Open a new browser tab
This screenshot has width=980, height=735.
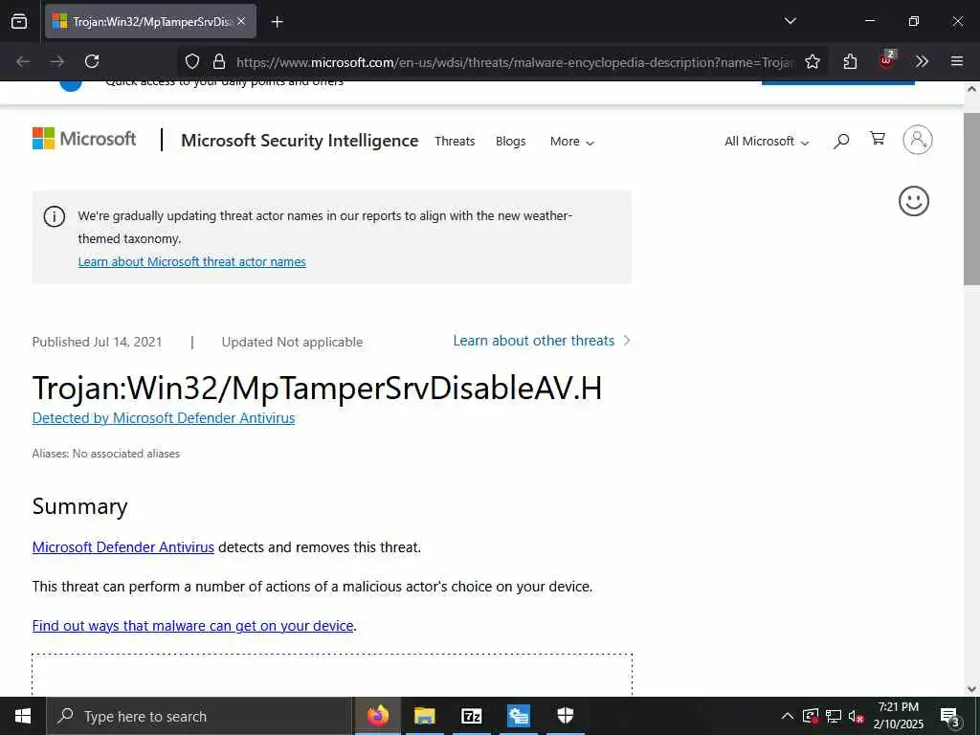click(277, 22)
